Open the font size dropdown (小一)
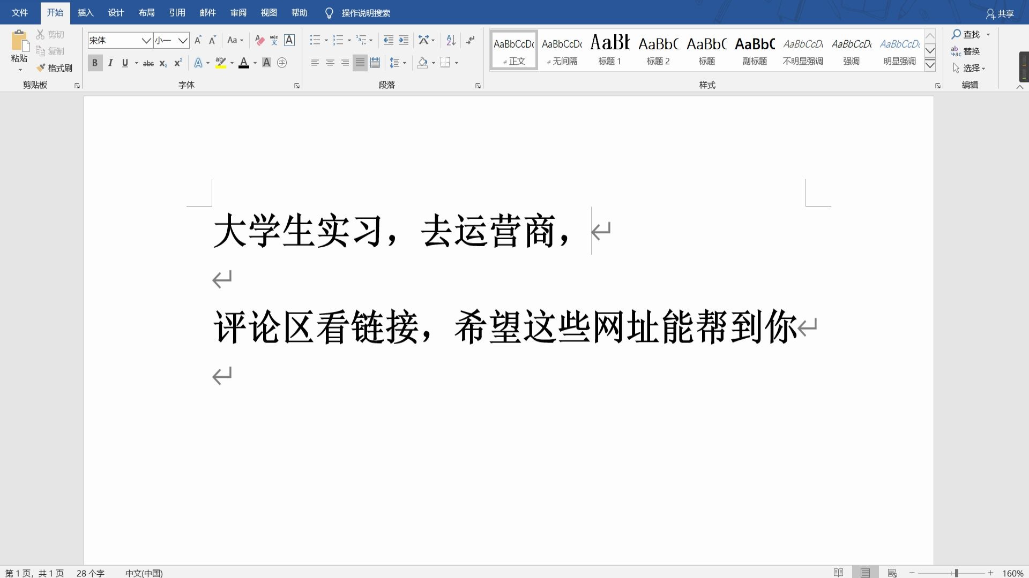1029x578 pixels. [x=183, y=40]
